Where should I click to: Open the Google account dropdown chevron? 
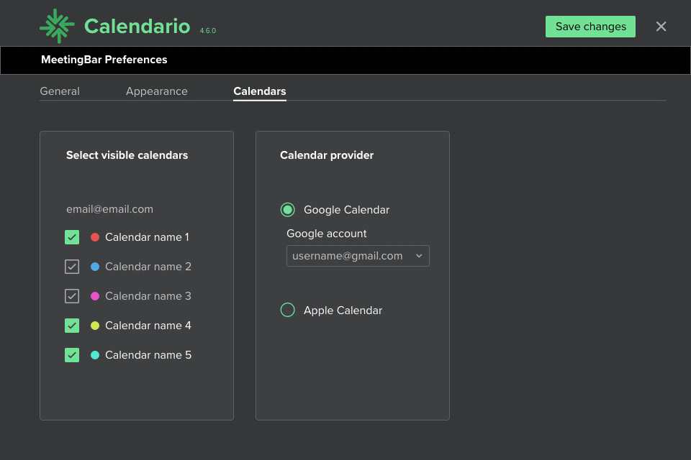(x=419, y=256)
